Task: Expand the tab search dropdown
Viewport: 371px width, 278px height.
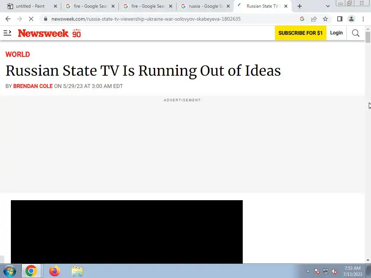Action: coord(328,7)
